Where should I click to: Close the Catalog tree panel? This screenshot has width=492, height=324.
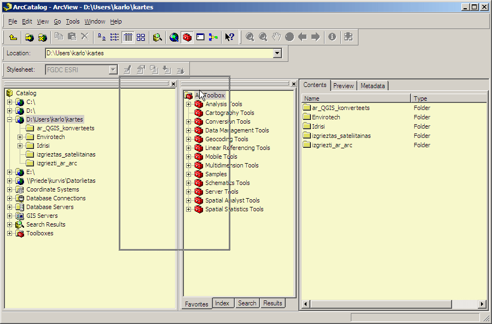[173, 84]
